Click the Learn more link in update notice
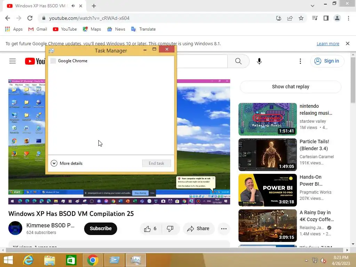 (x=328, y=43)
